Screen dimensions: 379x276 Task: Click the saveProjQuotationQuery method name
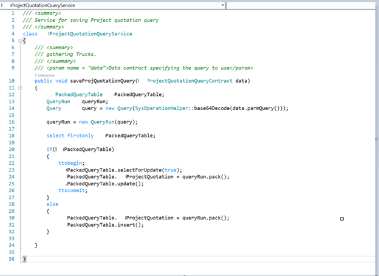(x=103, y=81)
